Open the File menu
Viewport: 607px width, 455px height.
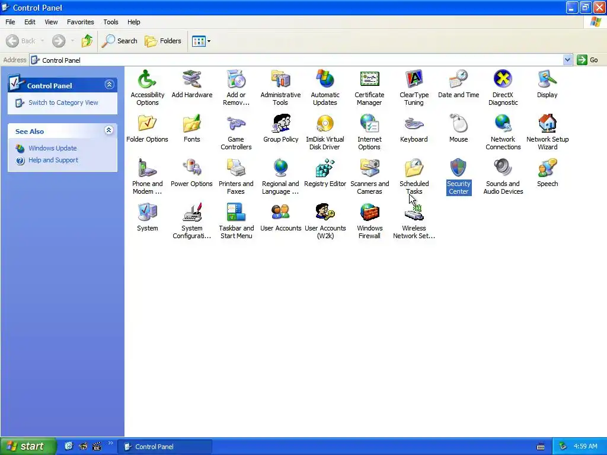click(x=10, y=22)
